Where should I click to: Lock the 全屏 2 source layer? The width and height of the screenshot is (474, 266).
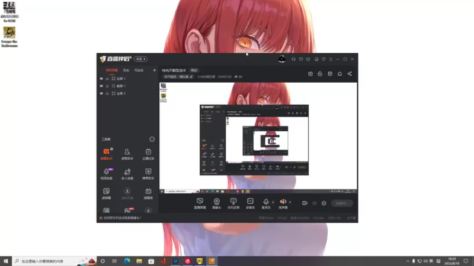[x=107, y=93]
